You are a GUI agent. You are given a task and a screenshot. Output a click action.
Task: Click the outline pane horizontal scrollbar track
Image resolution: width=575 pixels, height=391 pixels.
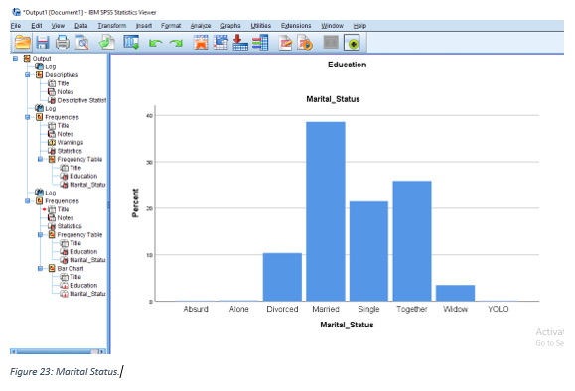click(58, 351)
